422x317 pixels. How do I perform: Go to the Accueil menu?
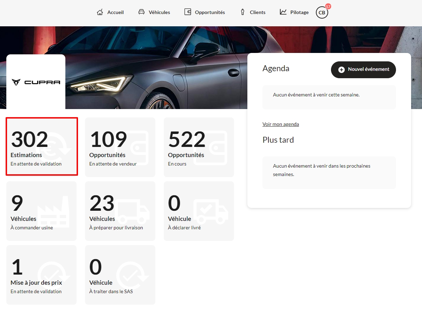(x=110, y=12)
